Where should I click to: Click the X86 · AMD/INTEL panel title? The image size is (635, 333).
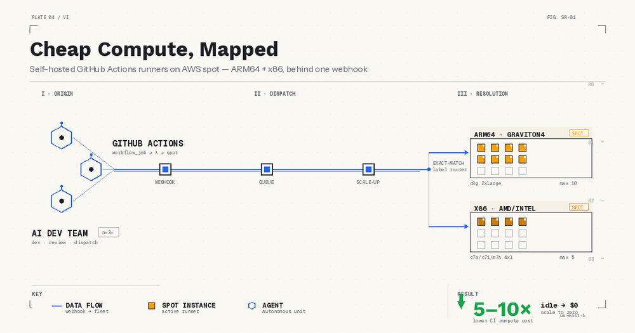tap(505, 209)
